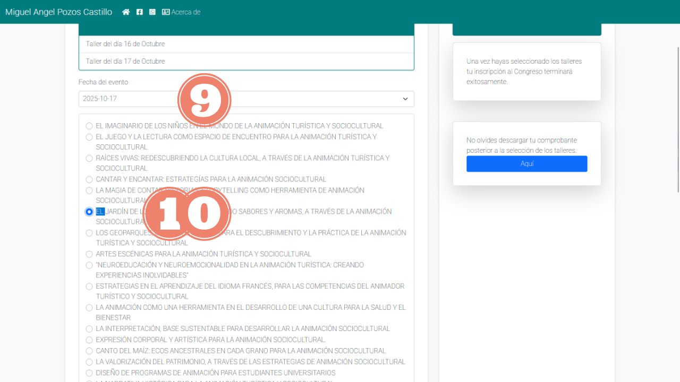Choose Cantar y Encantar workshop radio button
The image size is (680, 382).
(x=89, y=180)
